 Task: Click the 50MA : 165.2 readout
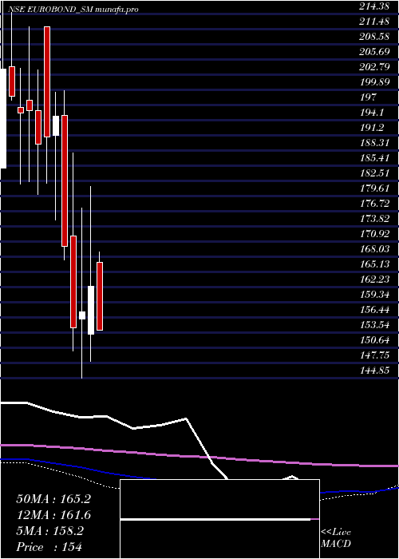pos(53,499)
